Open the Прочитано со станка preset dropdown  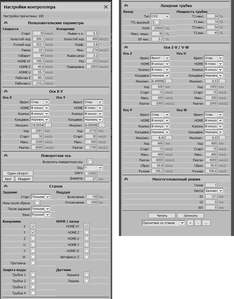click(x=163, y=223)
